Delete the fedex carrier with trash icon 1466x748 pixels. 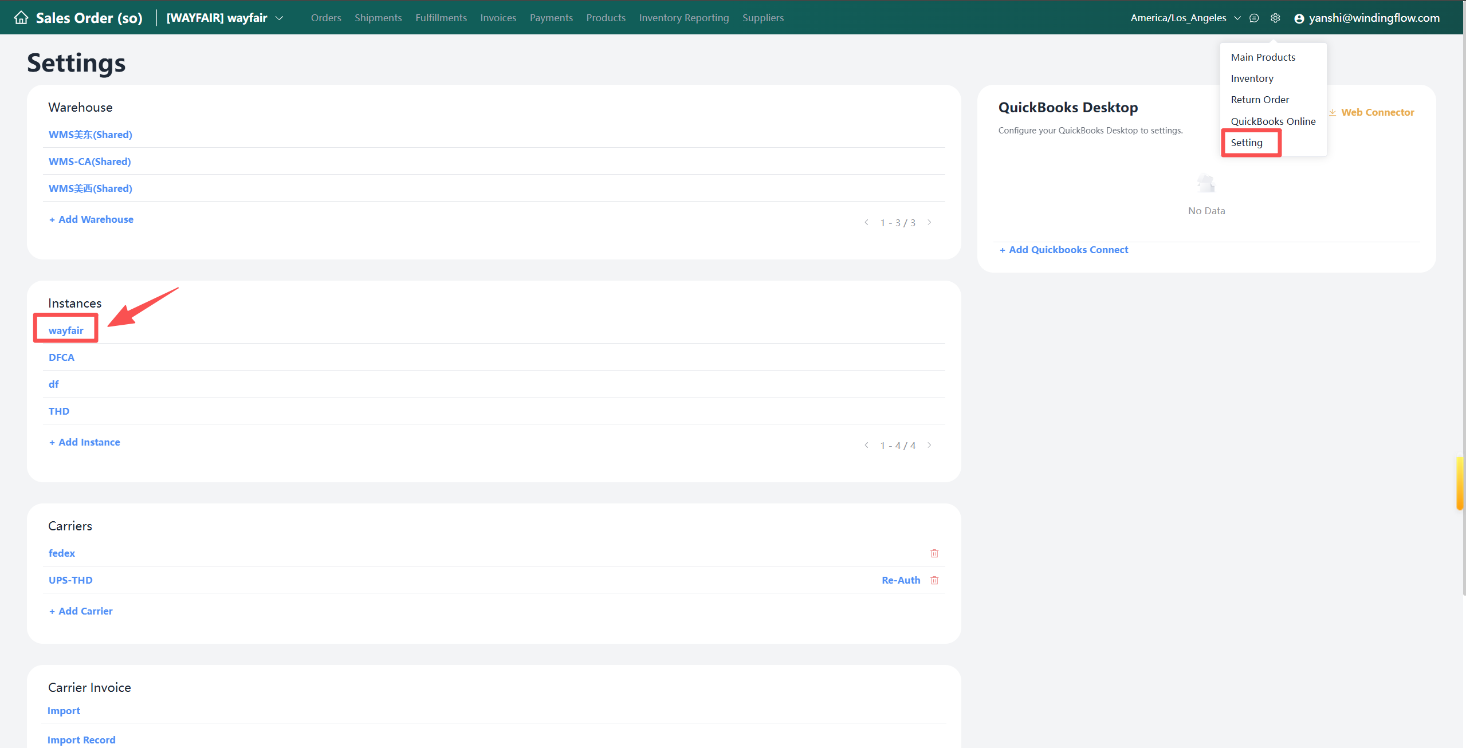[x=934, y=553]
